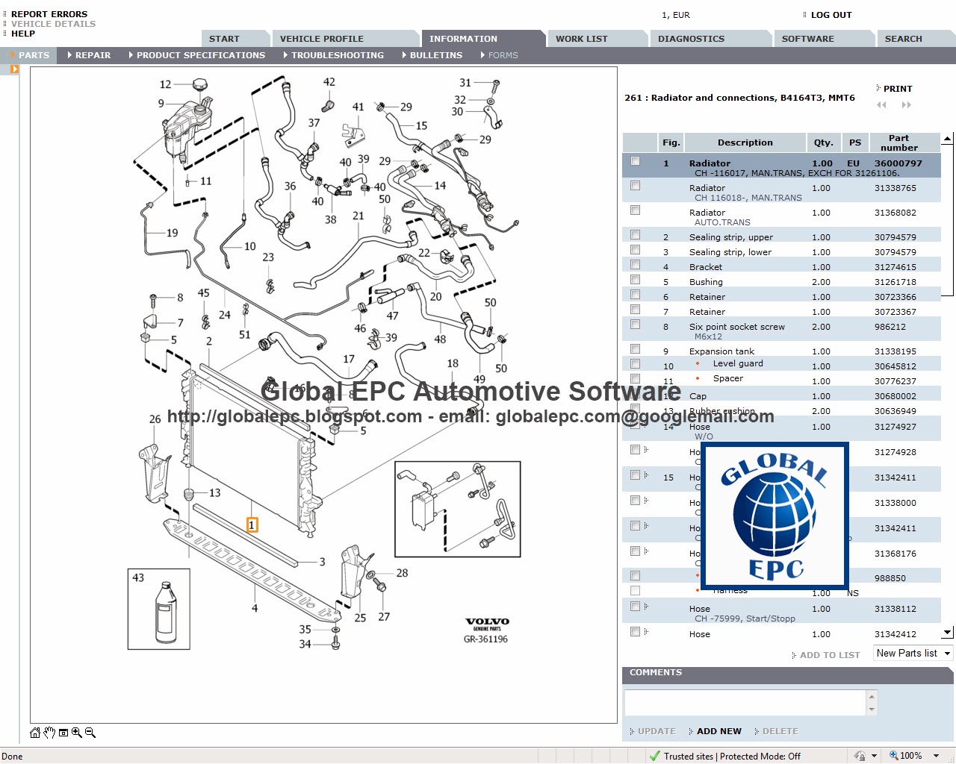Viewport: 956px width, 764px height.
Task: Expand the hose row with part 31342412
Action: [646, 632]
